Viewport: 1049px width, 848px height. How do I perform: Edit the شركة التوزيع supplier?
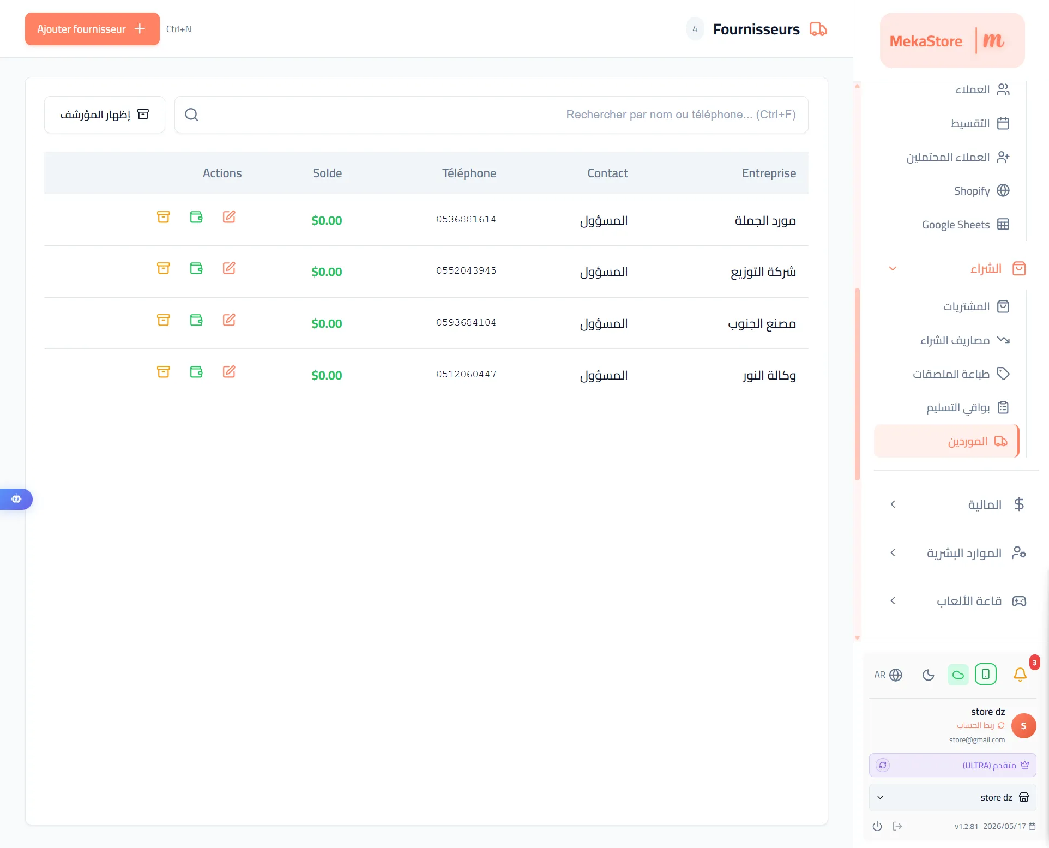229,268
